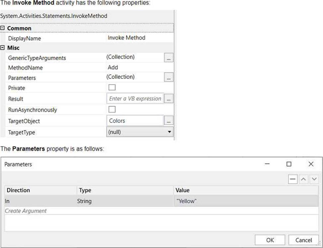Image resolution: width=323 pixels, height=248 pixels.
Task: Select the Result property label
Action: 16,99
